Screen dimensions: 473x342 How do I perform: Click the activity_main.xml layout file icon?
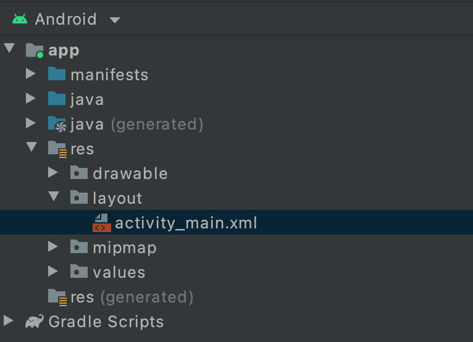[101, 223]
